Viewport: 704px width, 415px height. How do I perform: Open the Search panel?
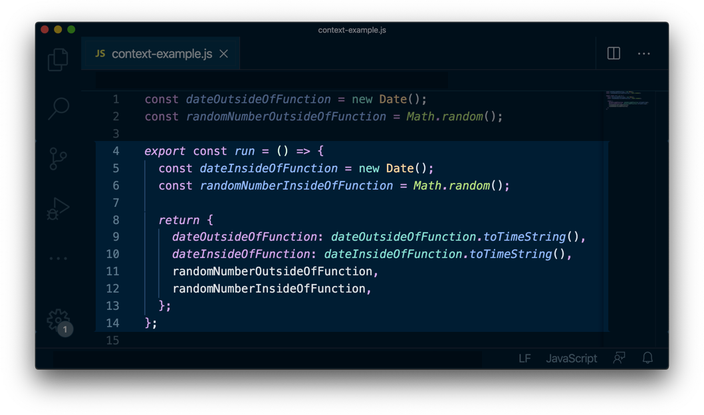point(57,108)
